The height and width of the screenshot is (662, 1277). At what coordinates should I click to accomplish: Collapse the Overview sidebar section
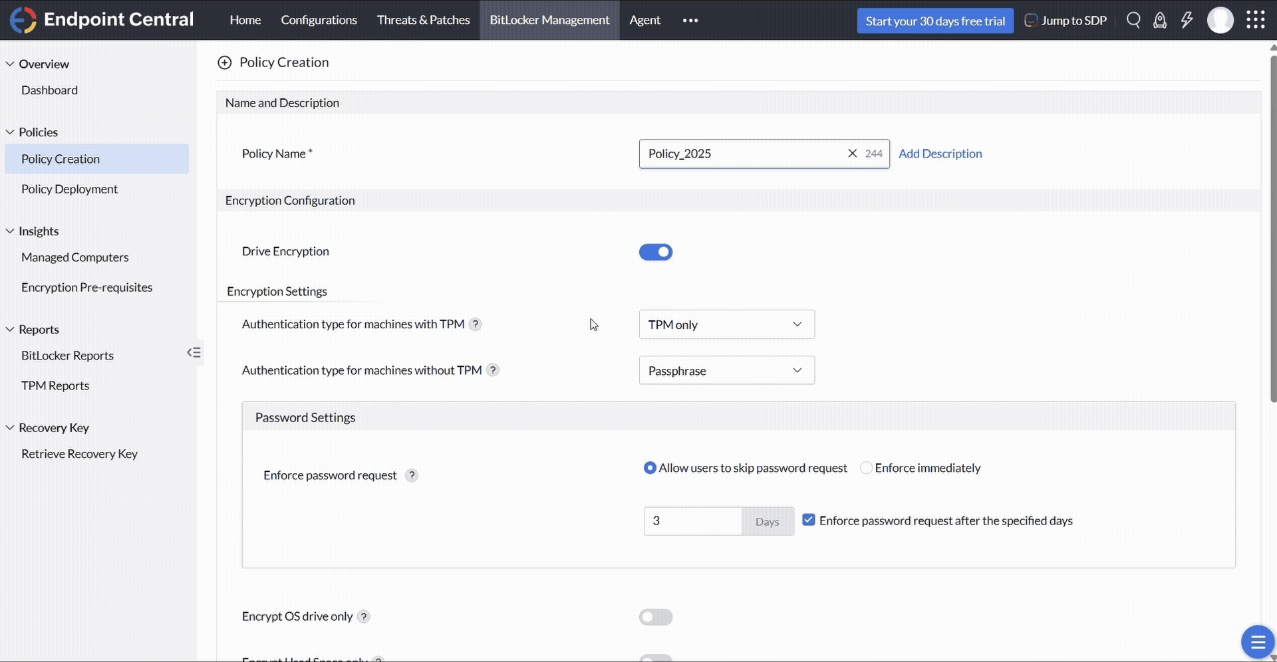(10, 64)
